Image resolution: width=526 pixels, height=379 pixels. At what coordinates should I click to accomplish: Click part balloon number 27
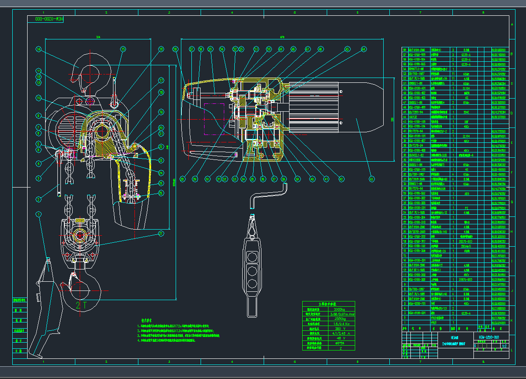[x=161, y=234]
